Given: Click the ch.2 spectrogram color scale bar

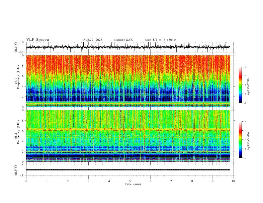Looking at the screenshot, I should click(x=240, y=140).
